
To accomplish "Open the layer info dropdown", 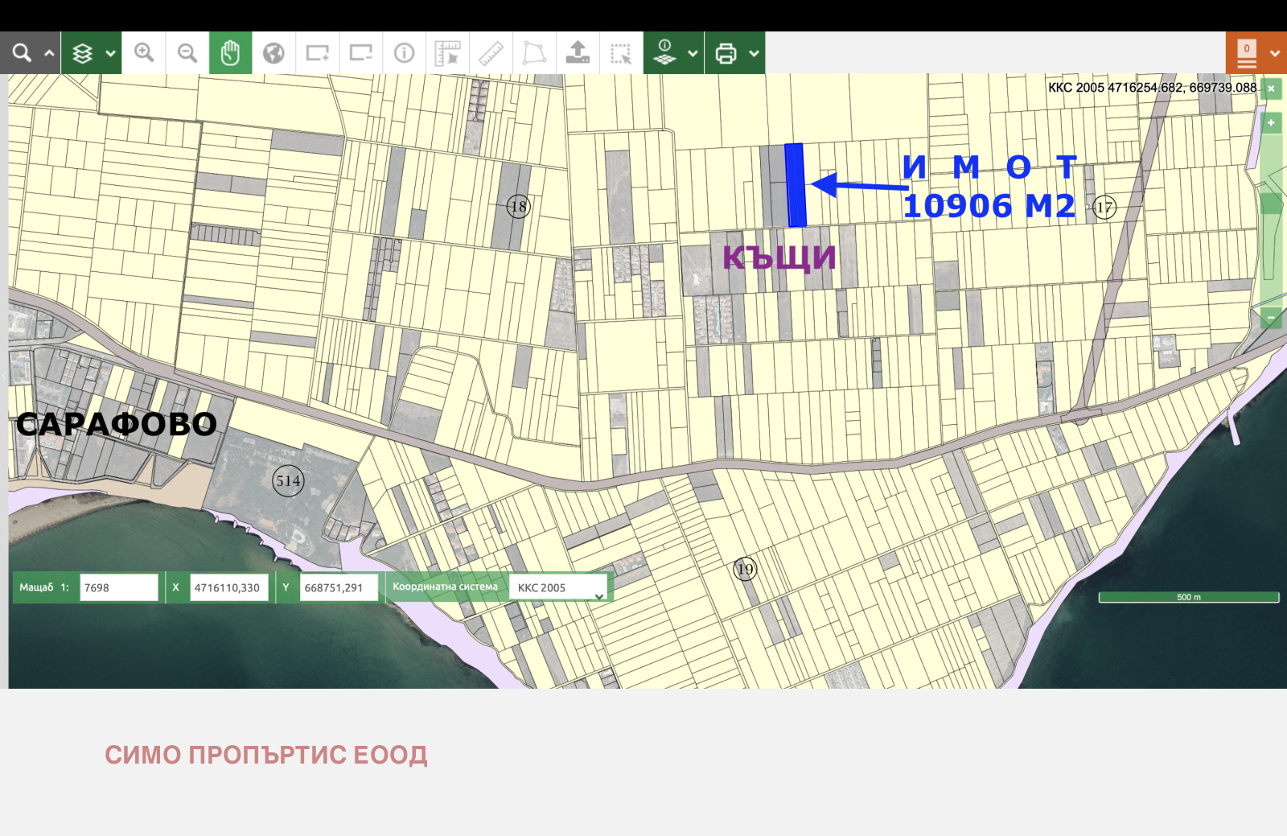I will (674, 53).
